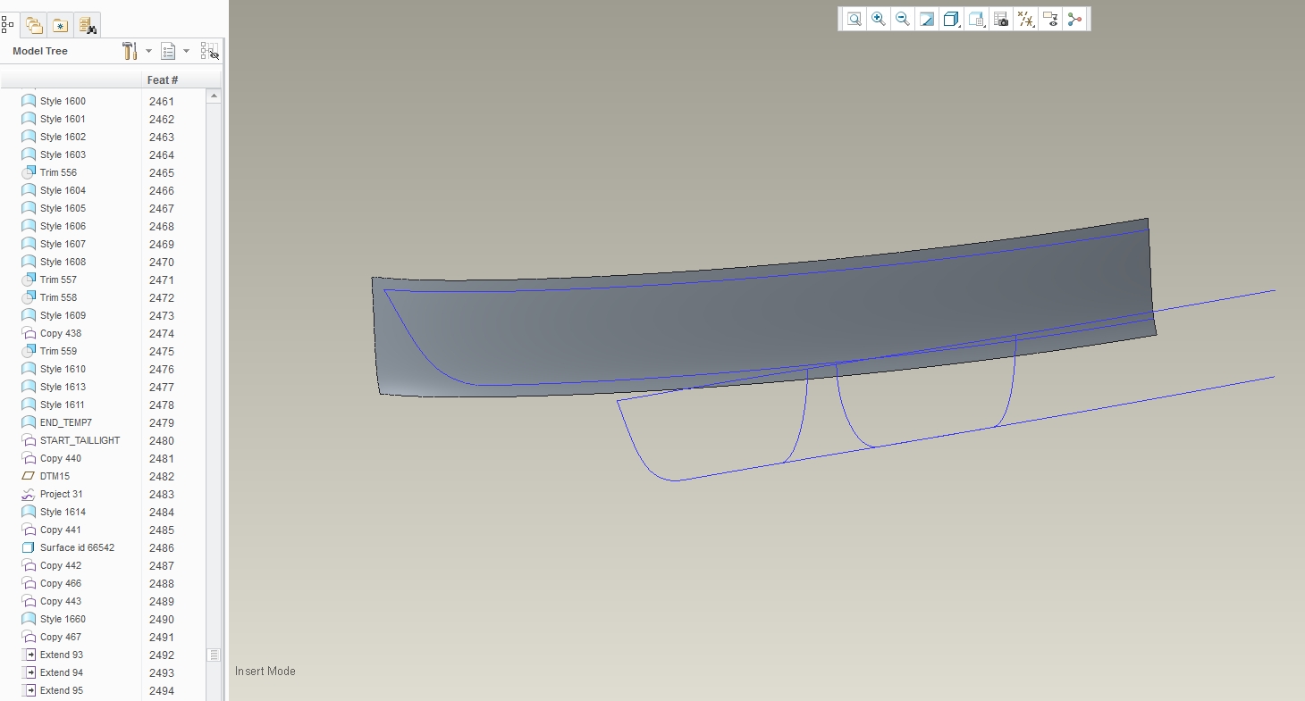Click the Repaint screen icon

click(x=927, y=20)
